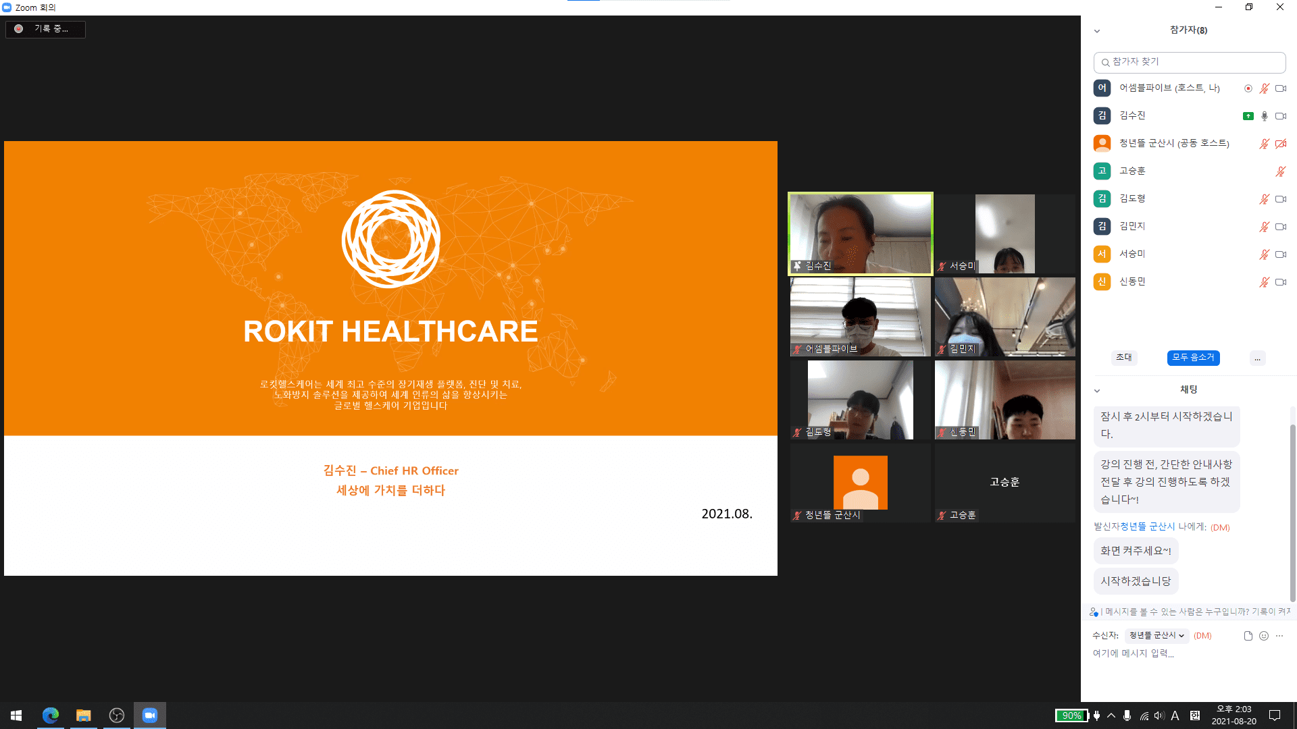Open the emoji picker in chat

pos(1264,636)
